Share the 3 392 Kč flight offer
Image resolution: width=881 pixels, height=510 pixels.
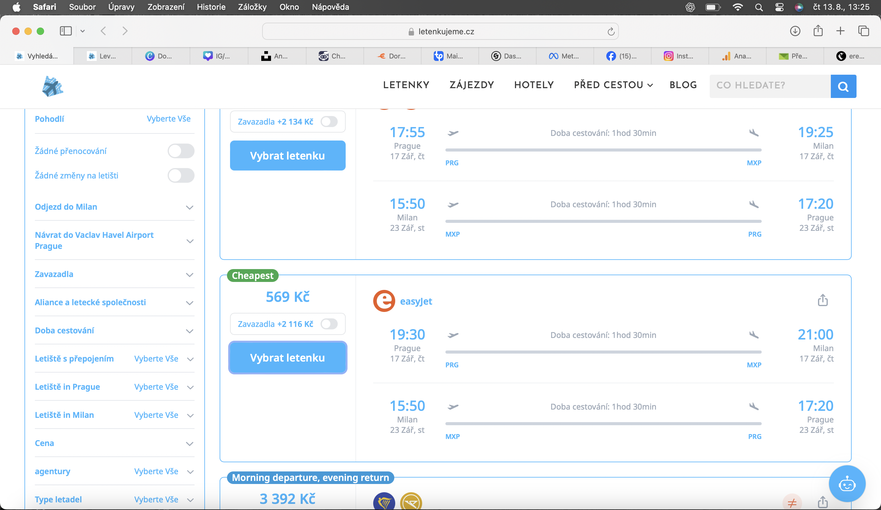823,502
